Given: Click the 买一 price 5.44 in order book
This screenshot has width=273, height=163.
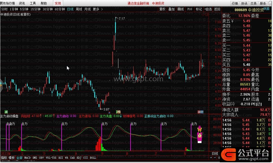Looking at the screenshot, I should (x=247, y=46).
